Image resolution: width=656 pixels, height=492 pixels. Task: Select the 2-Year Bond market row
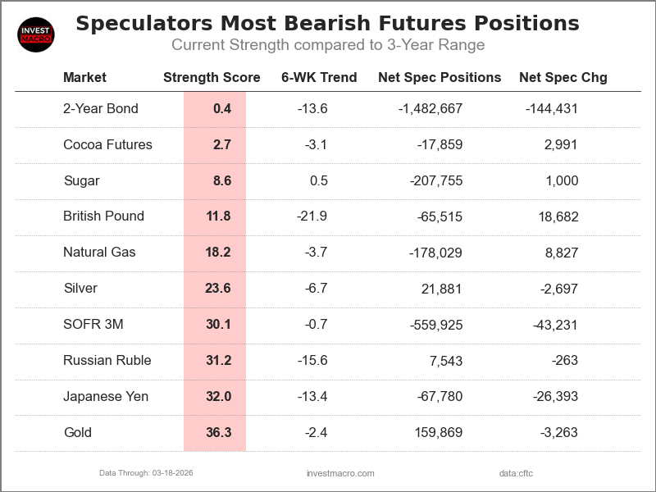coord(101,109)
